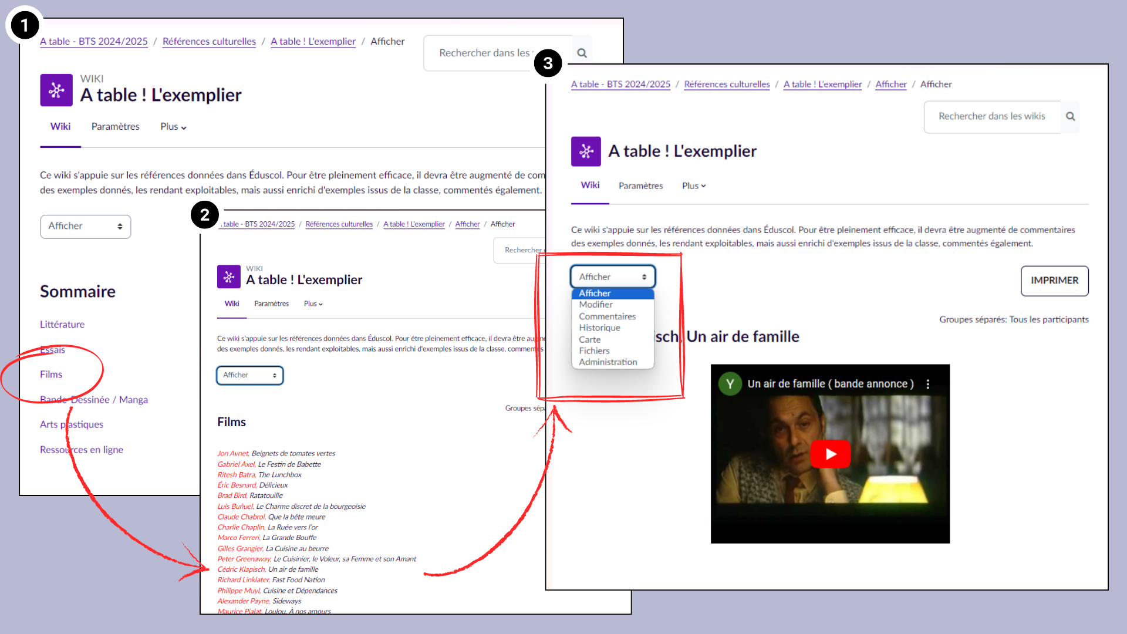Image resolution: width=1127 pixels, height=634 pixels.
Task: Click the purple wiki icon in panel 3
Action: point(586,151)
